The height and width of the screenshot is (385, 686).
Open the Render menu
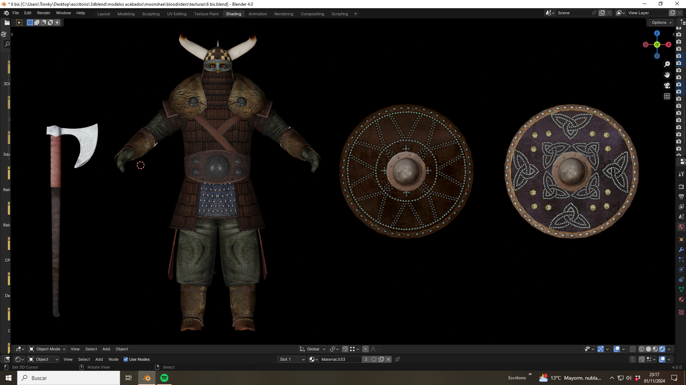[x=44, y=13]
